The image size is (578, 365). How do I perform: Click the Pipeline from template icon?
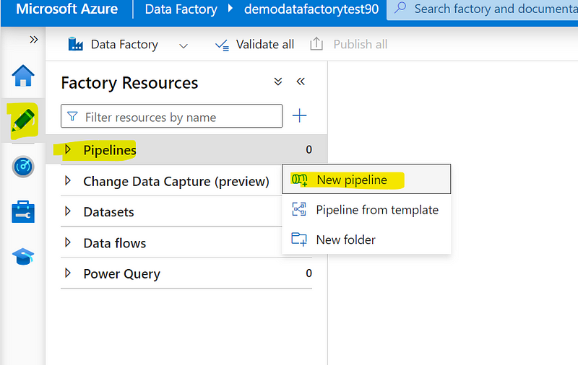pos(299,209)
